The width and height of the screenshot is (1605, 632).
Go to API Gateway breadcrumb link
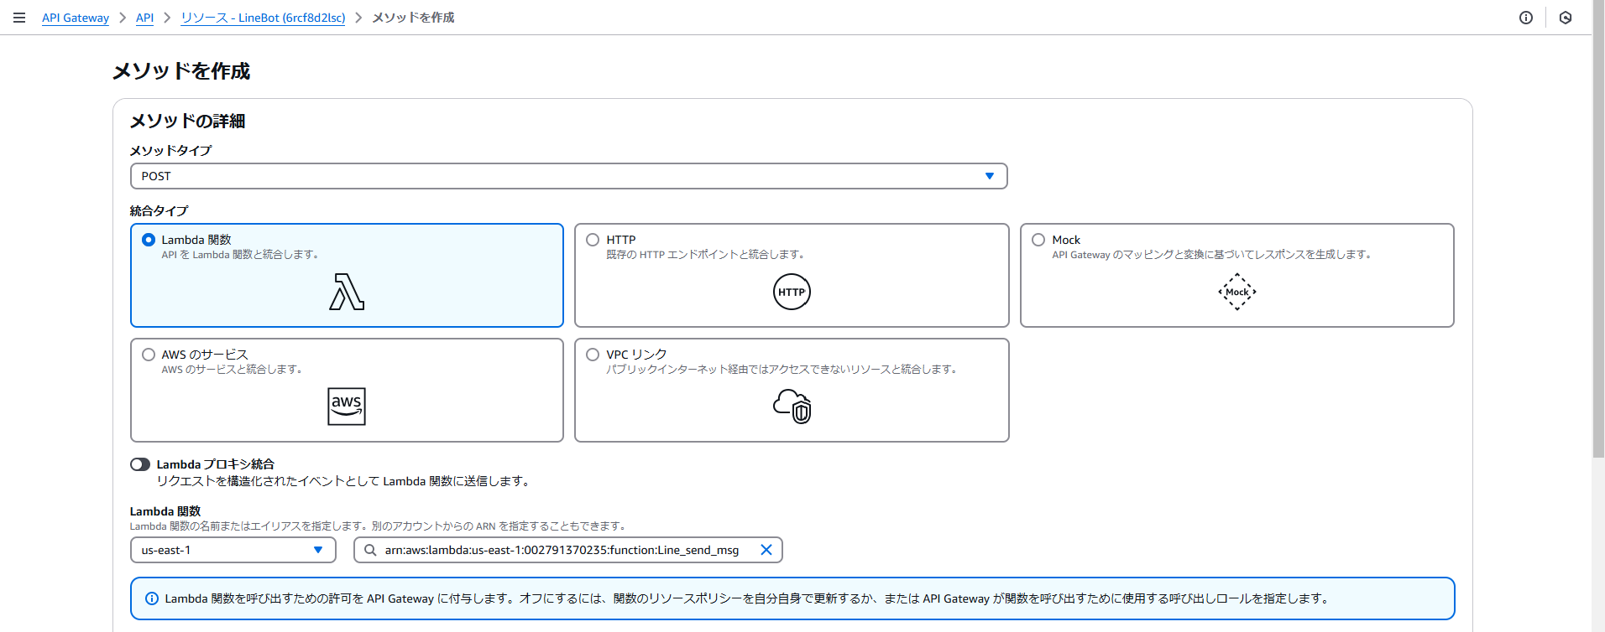coord(76,18)
